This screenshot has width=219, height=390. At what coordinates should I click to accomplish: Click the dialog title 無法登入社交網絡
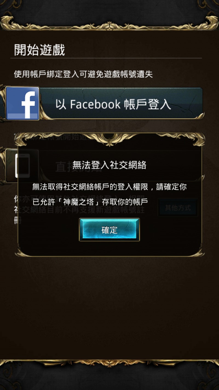coord(109,165)
